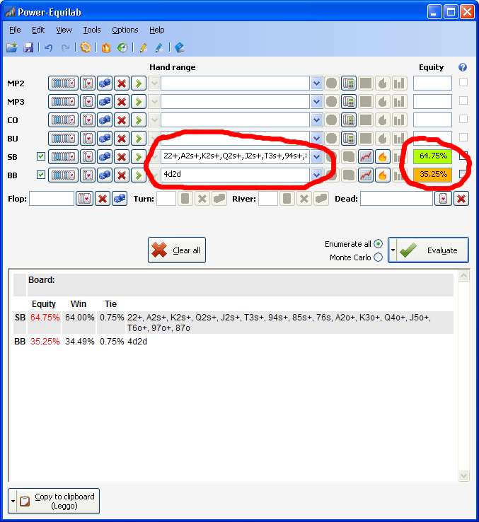Save icon in toolbar
The height and width of the screenshot is (522, 479).
(x=28, y=47)
